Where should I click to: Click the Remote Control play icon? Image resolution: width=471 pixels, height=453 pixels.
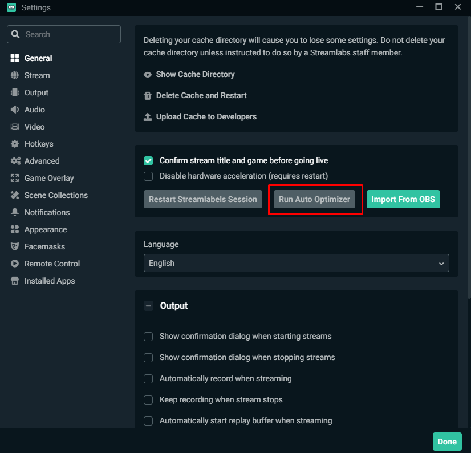coord(15,264)
